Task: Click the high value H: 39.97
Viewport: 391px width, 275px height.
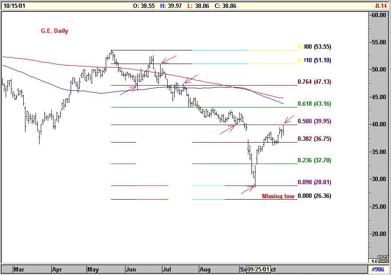Action: pos(171,6)
